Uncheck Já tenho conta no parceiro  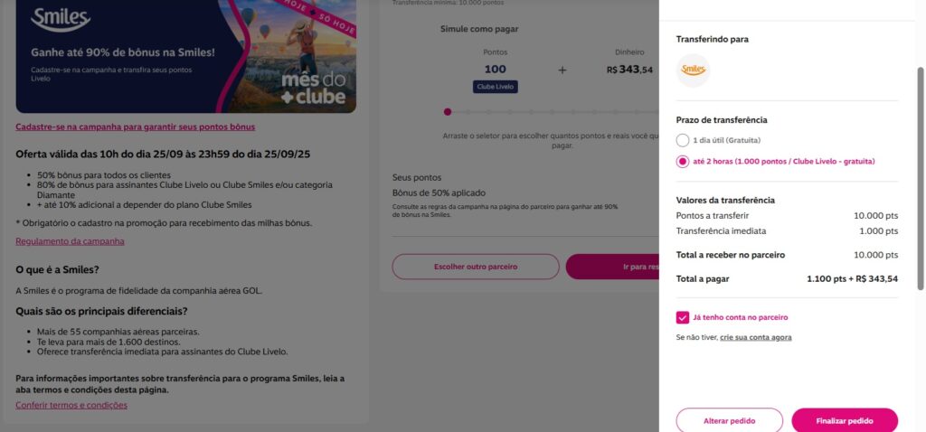coord(682,317)
